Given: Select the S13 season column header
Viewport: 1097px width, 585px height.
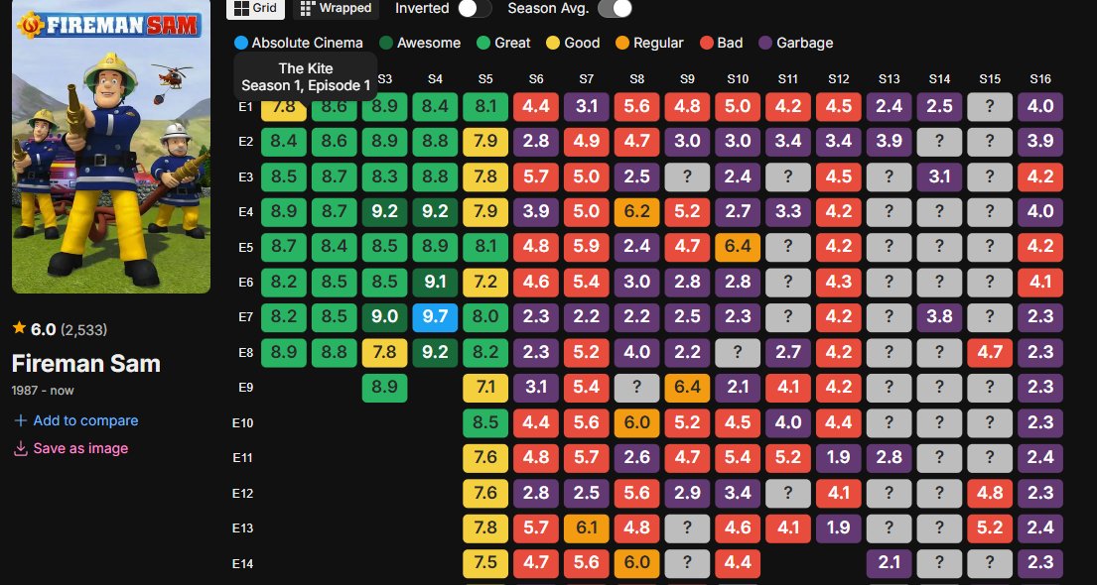Looking at the screenshot, I should [889, 79].
